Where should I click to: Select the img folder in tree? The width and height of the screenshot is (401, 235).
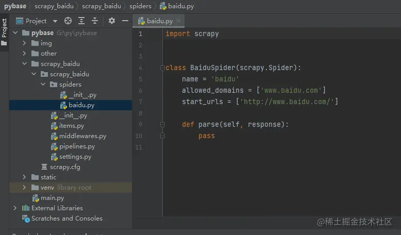pyautogui.click(x=46, y=43)
